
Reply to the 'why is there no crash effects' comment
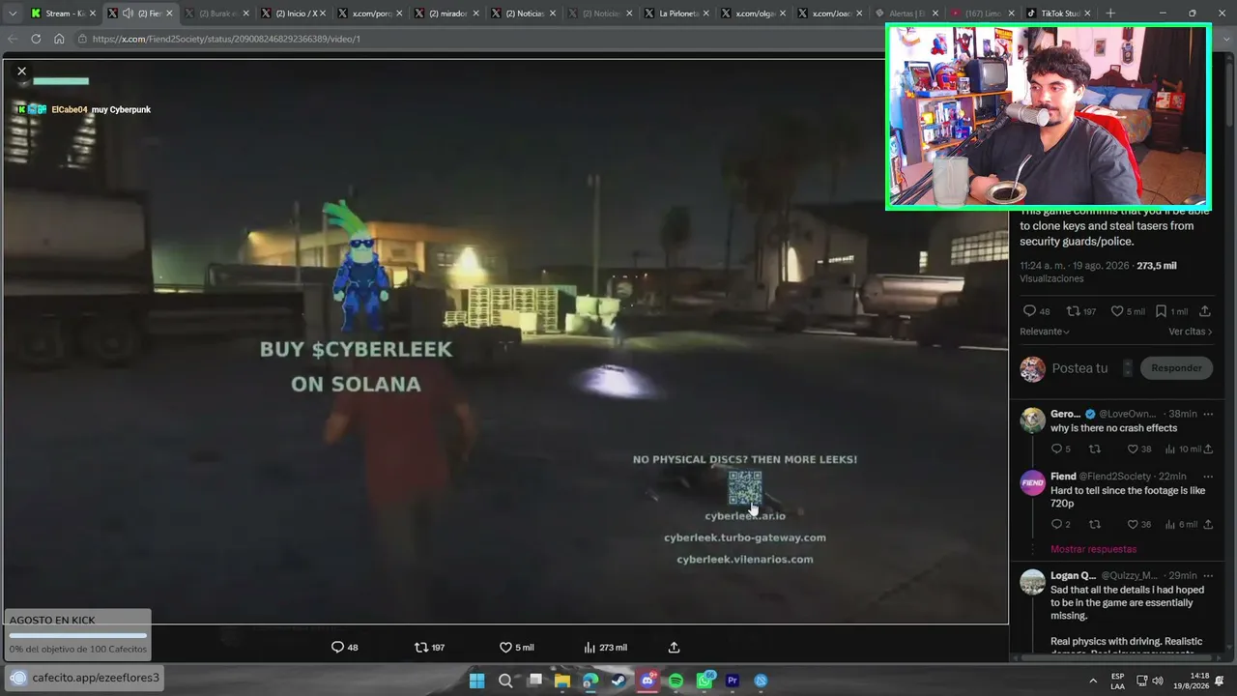tap(1056, 449)
